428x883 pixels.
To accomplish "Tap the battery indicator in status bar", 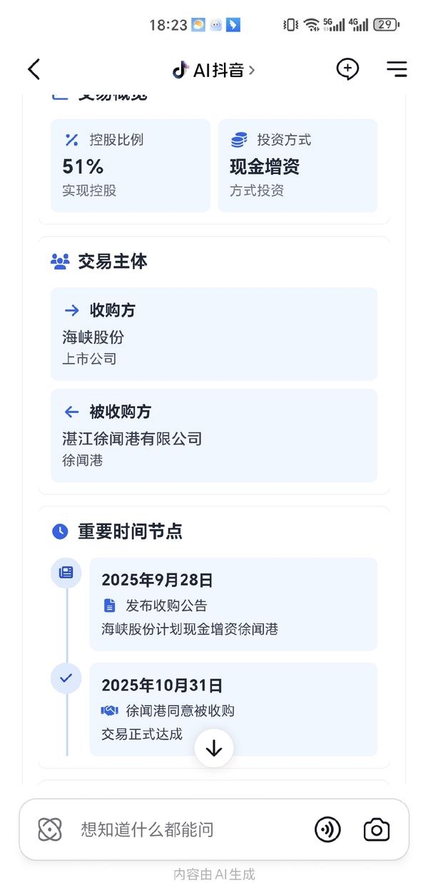I will point(386,25).
